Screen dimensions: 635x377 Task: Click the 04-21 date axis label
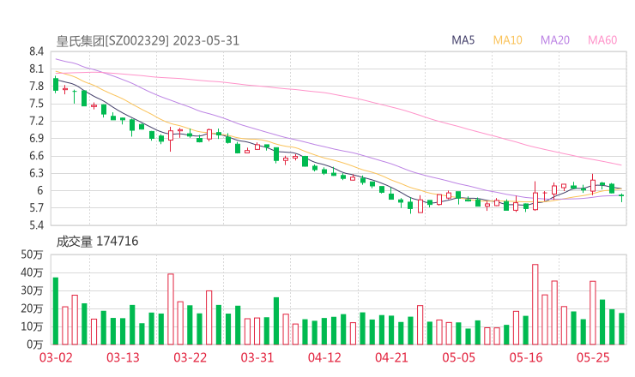point(391,357)
